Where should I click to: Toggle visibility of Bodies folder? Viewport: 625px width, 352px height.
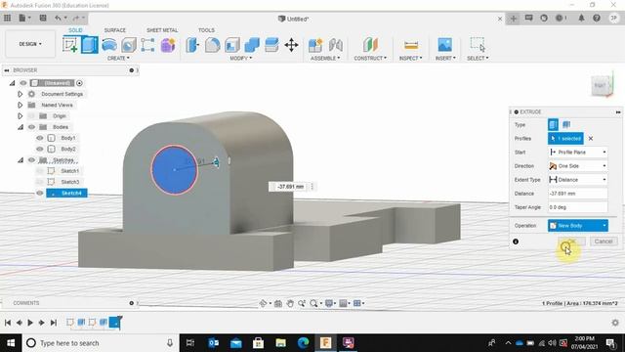click(x=31, y=127)
